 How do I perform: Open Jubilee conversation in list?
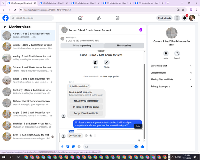[x=28, y=47]
